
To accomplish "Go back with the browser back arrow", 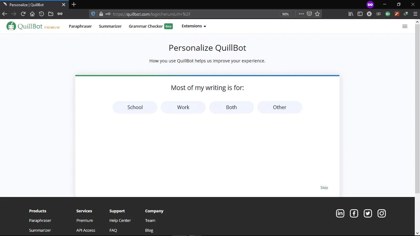I will click(x=5, y=14).
